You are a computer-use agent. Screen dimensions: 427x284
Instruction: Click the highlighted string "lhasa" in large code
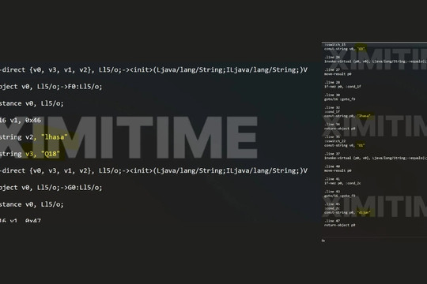(55, 137)
